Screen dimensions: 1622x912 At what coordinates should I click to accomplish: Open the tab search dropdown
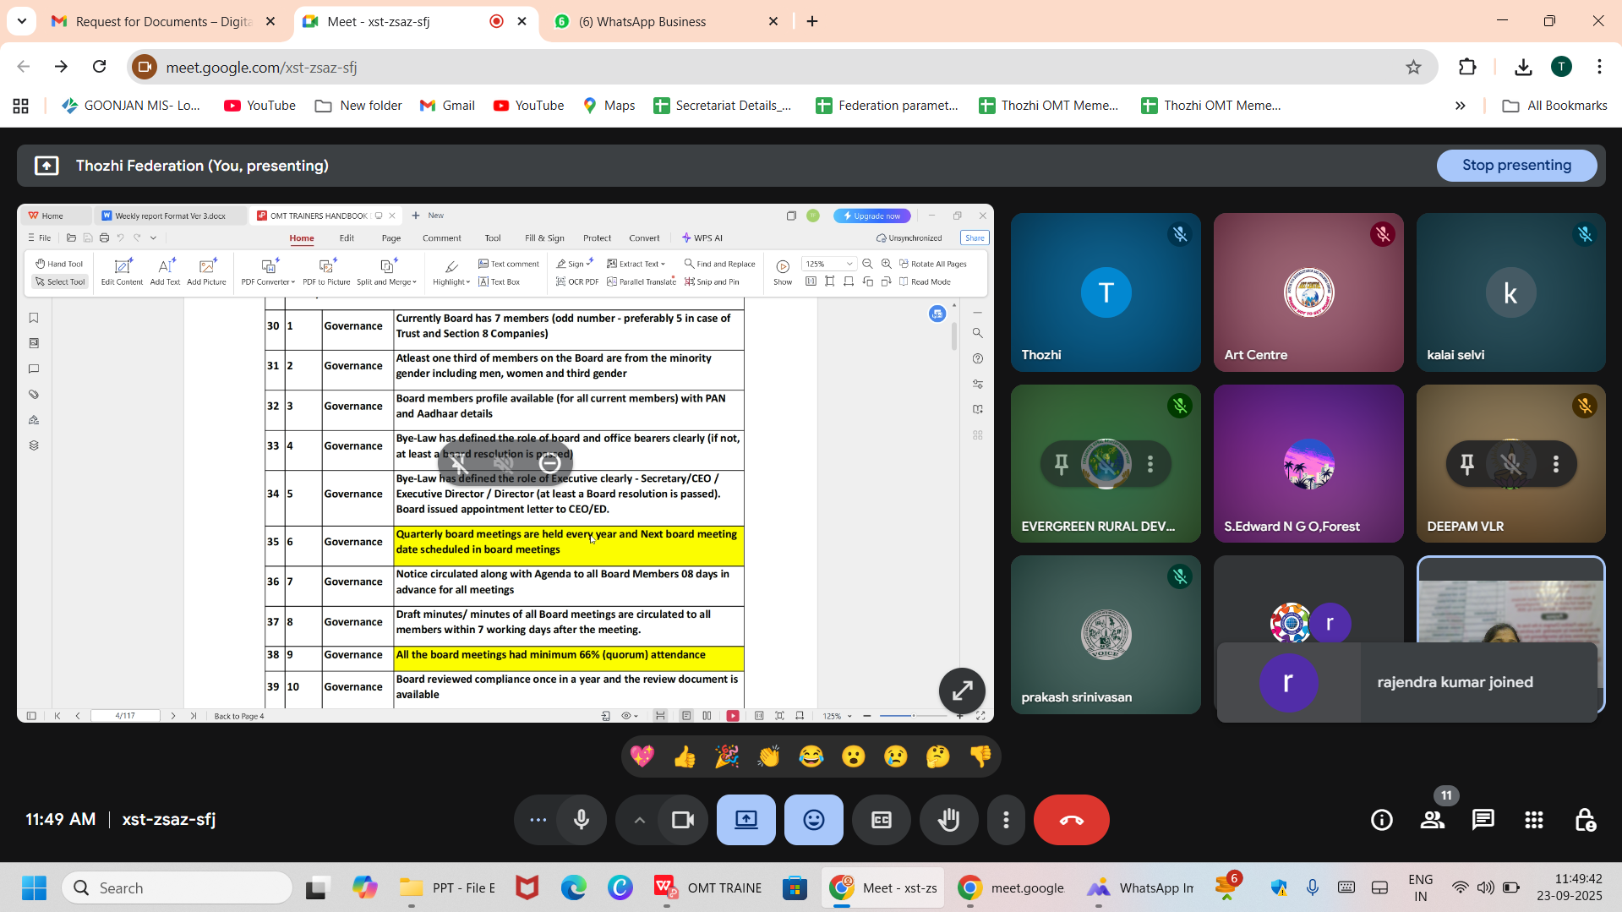(x=21, y=21)
